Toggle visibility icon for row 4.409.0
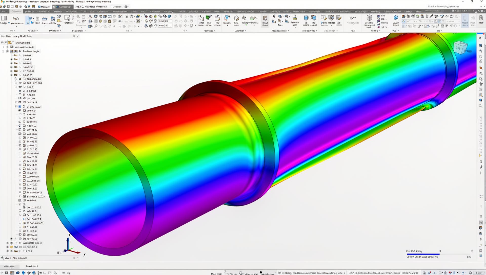This screenshot has width=486, height=275. pos(20,95)
